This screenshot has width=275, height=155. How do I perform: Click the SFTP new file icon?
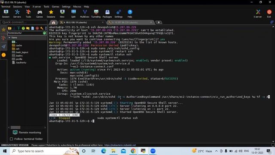click(33, 28)
